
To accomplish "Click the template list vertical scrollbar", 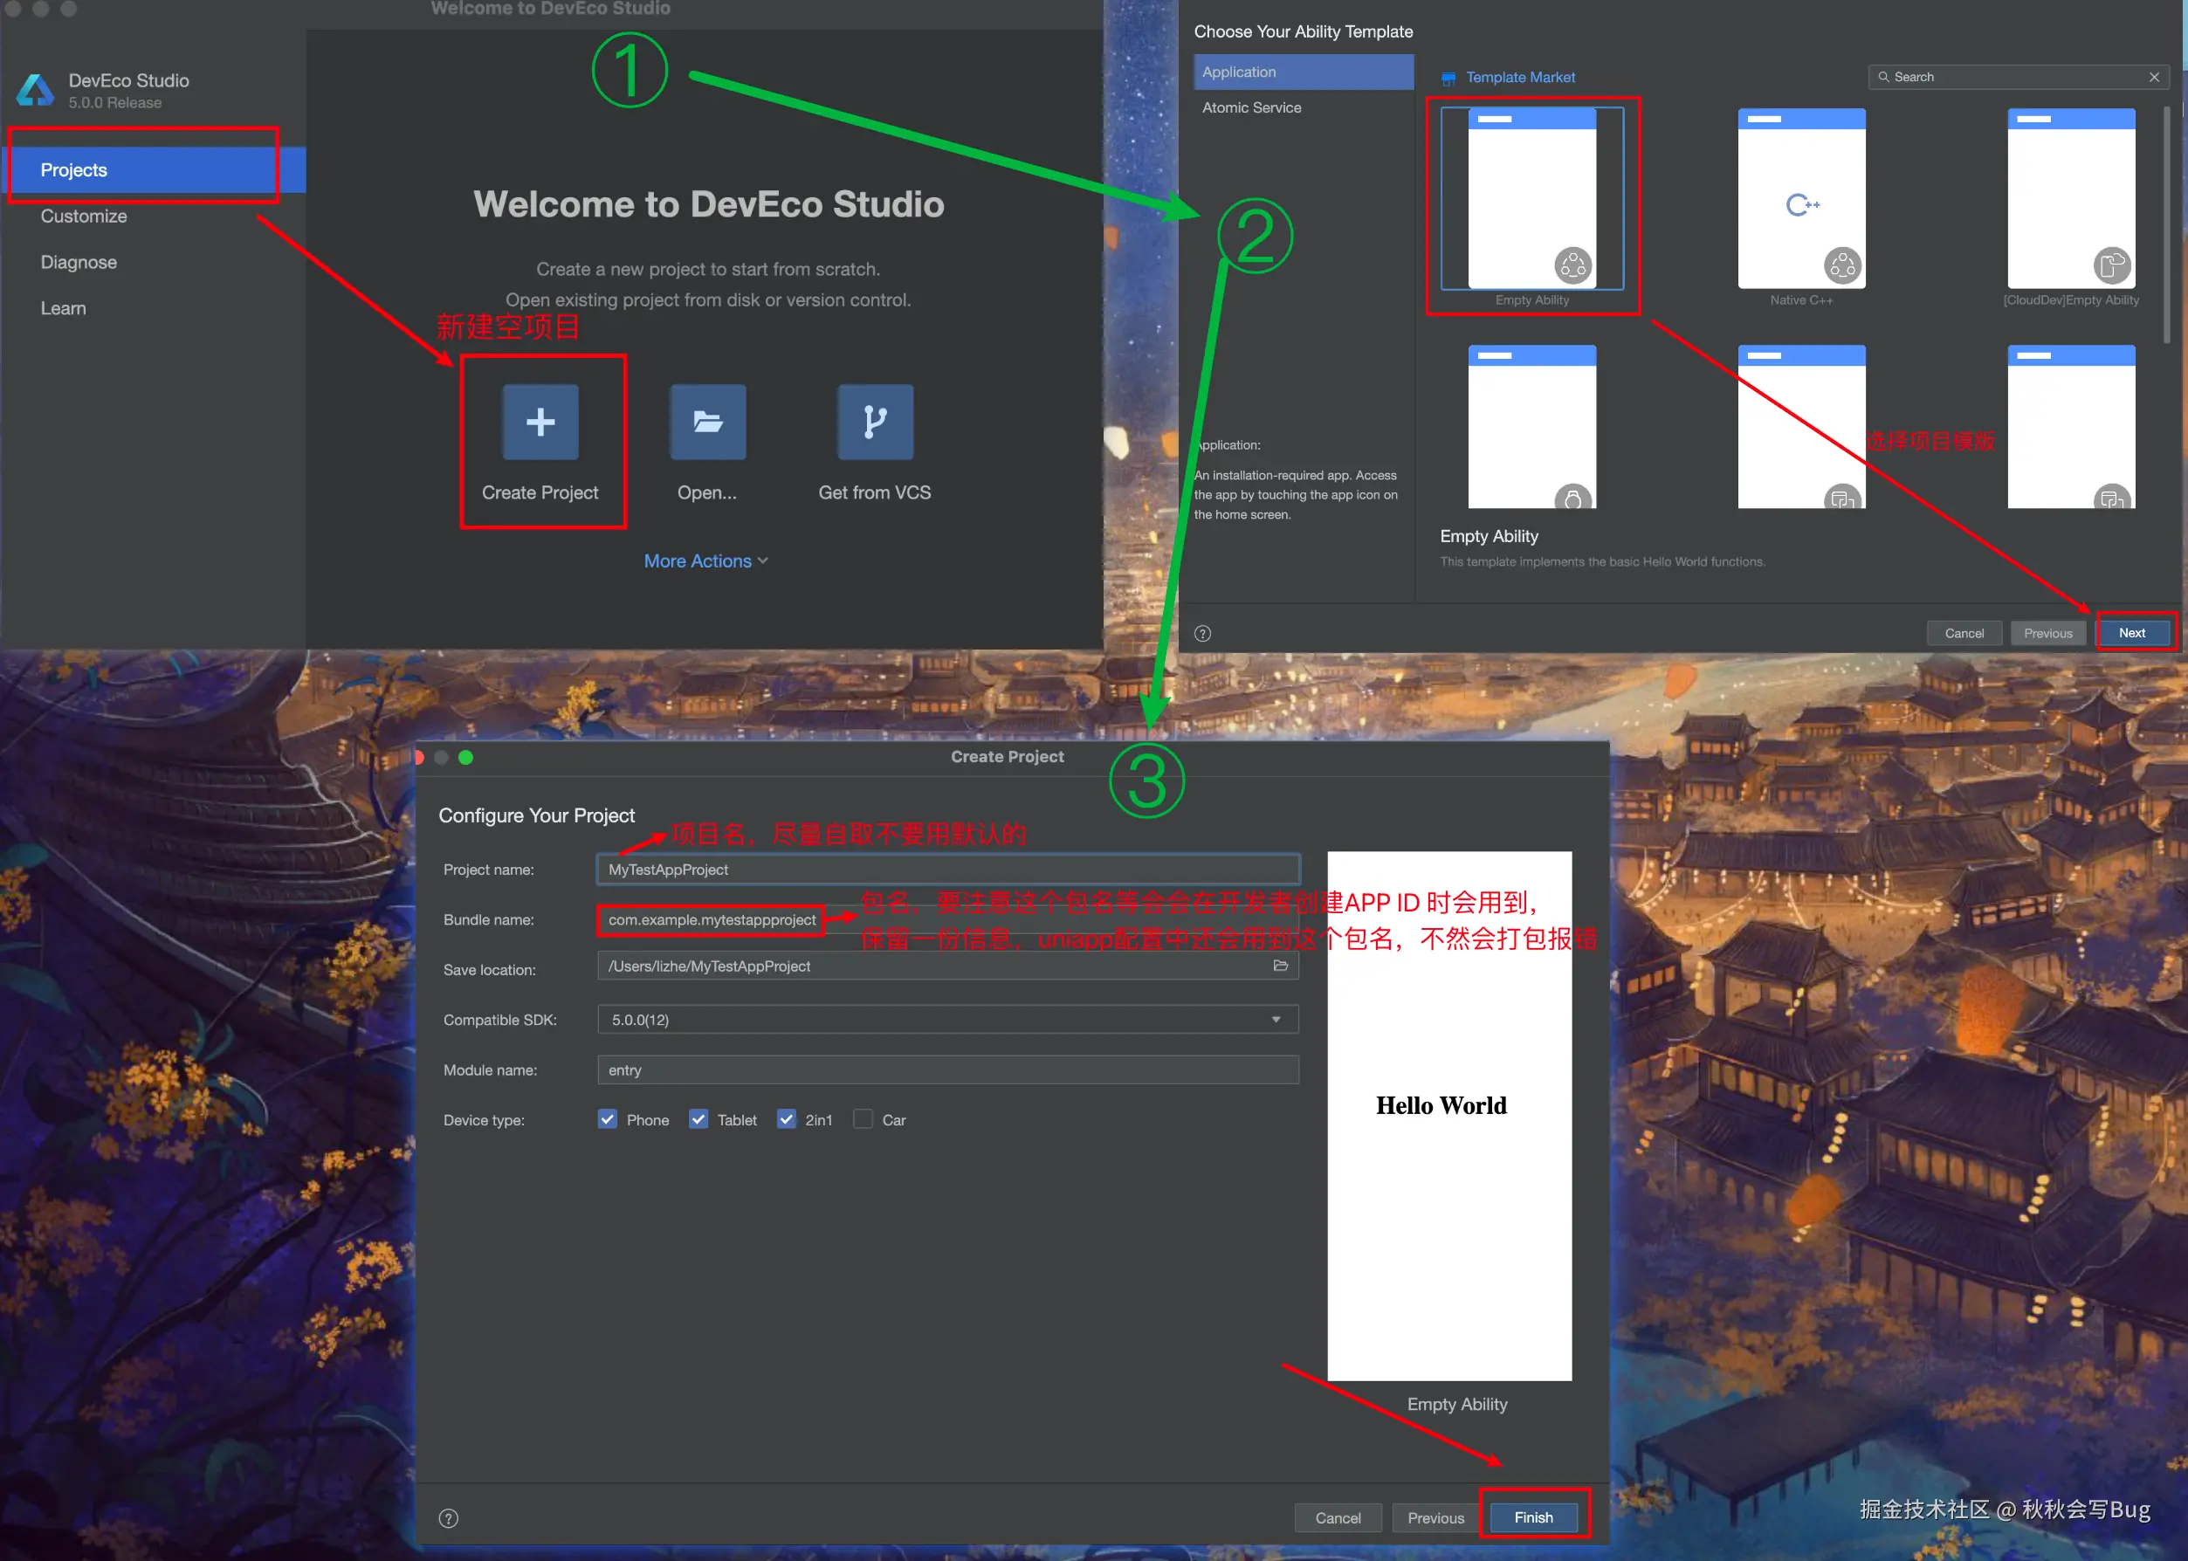I will coord(2166,226).
